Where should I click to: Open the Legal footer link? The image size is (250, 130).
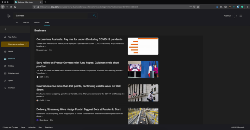23,127
